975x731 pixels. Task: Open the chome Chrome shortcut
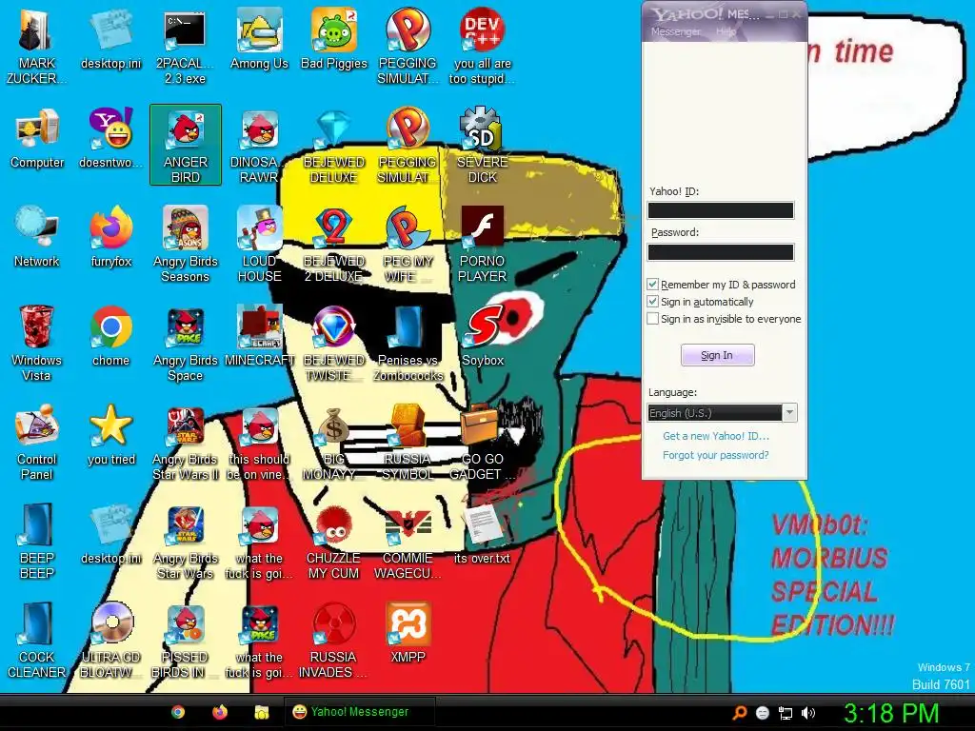[x=110, y=336]
